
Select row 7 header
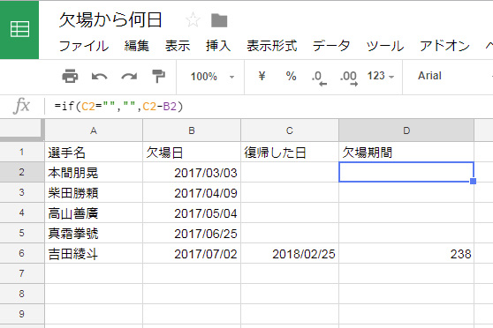(x=22, y=273)
